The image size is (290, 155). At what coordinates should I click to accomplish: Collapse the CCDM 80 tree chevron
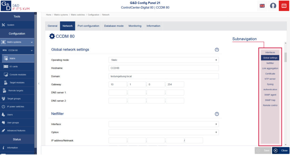point(32,51)
